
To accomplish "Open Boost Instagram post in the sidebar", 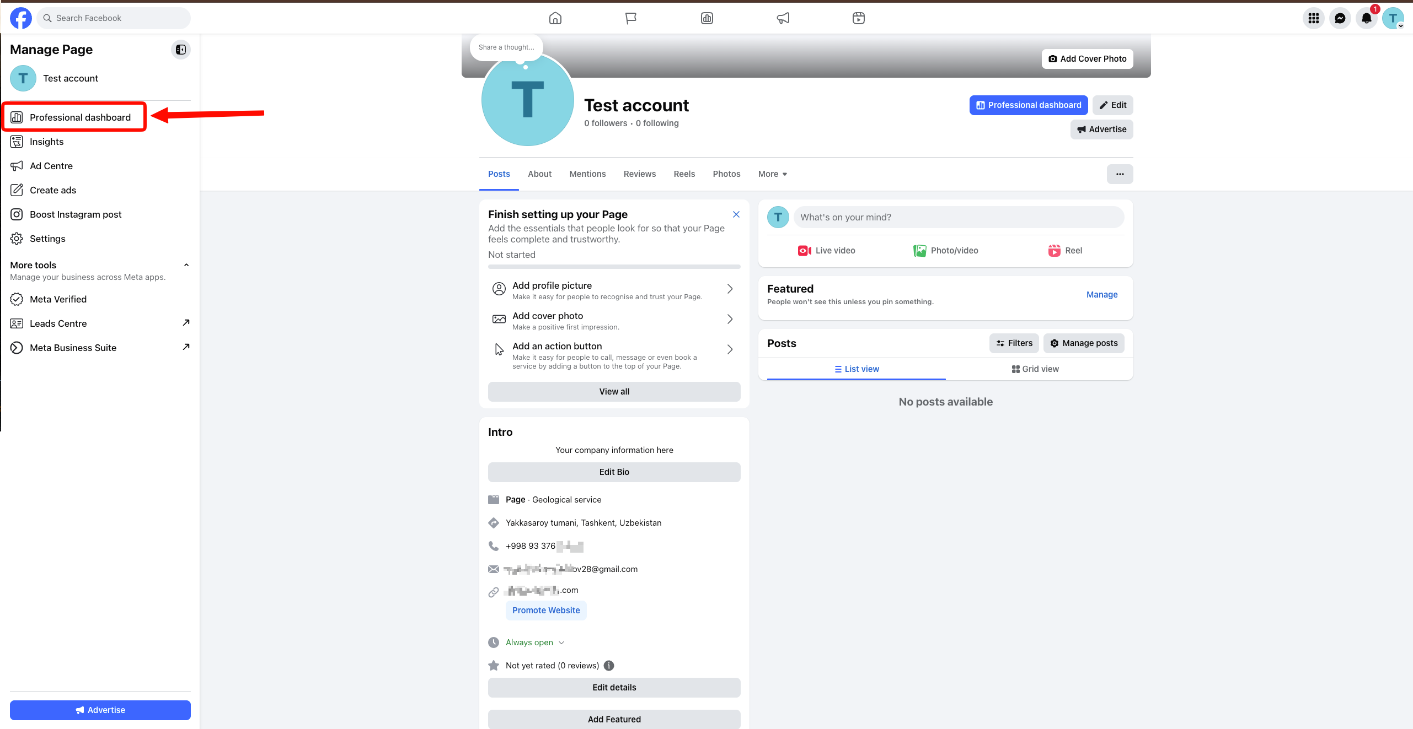I will point(100,214).
